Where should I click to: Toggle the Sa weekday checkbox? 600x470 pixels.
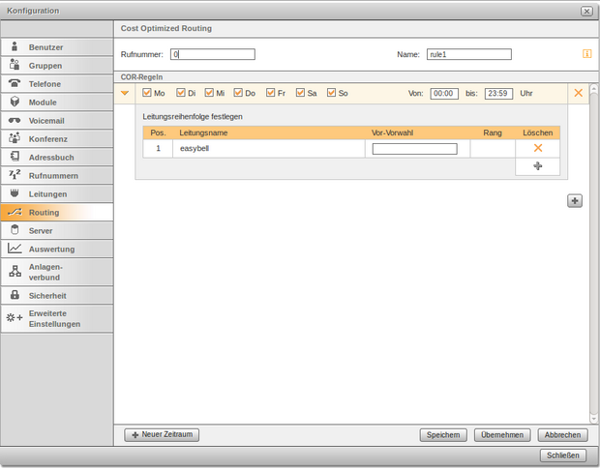click(300, 93)
